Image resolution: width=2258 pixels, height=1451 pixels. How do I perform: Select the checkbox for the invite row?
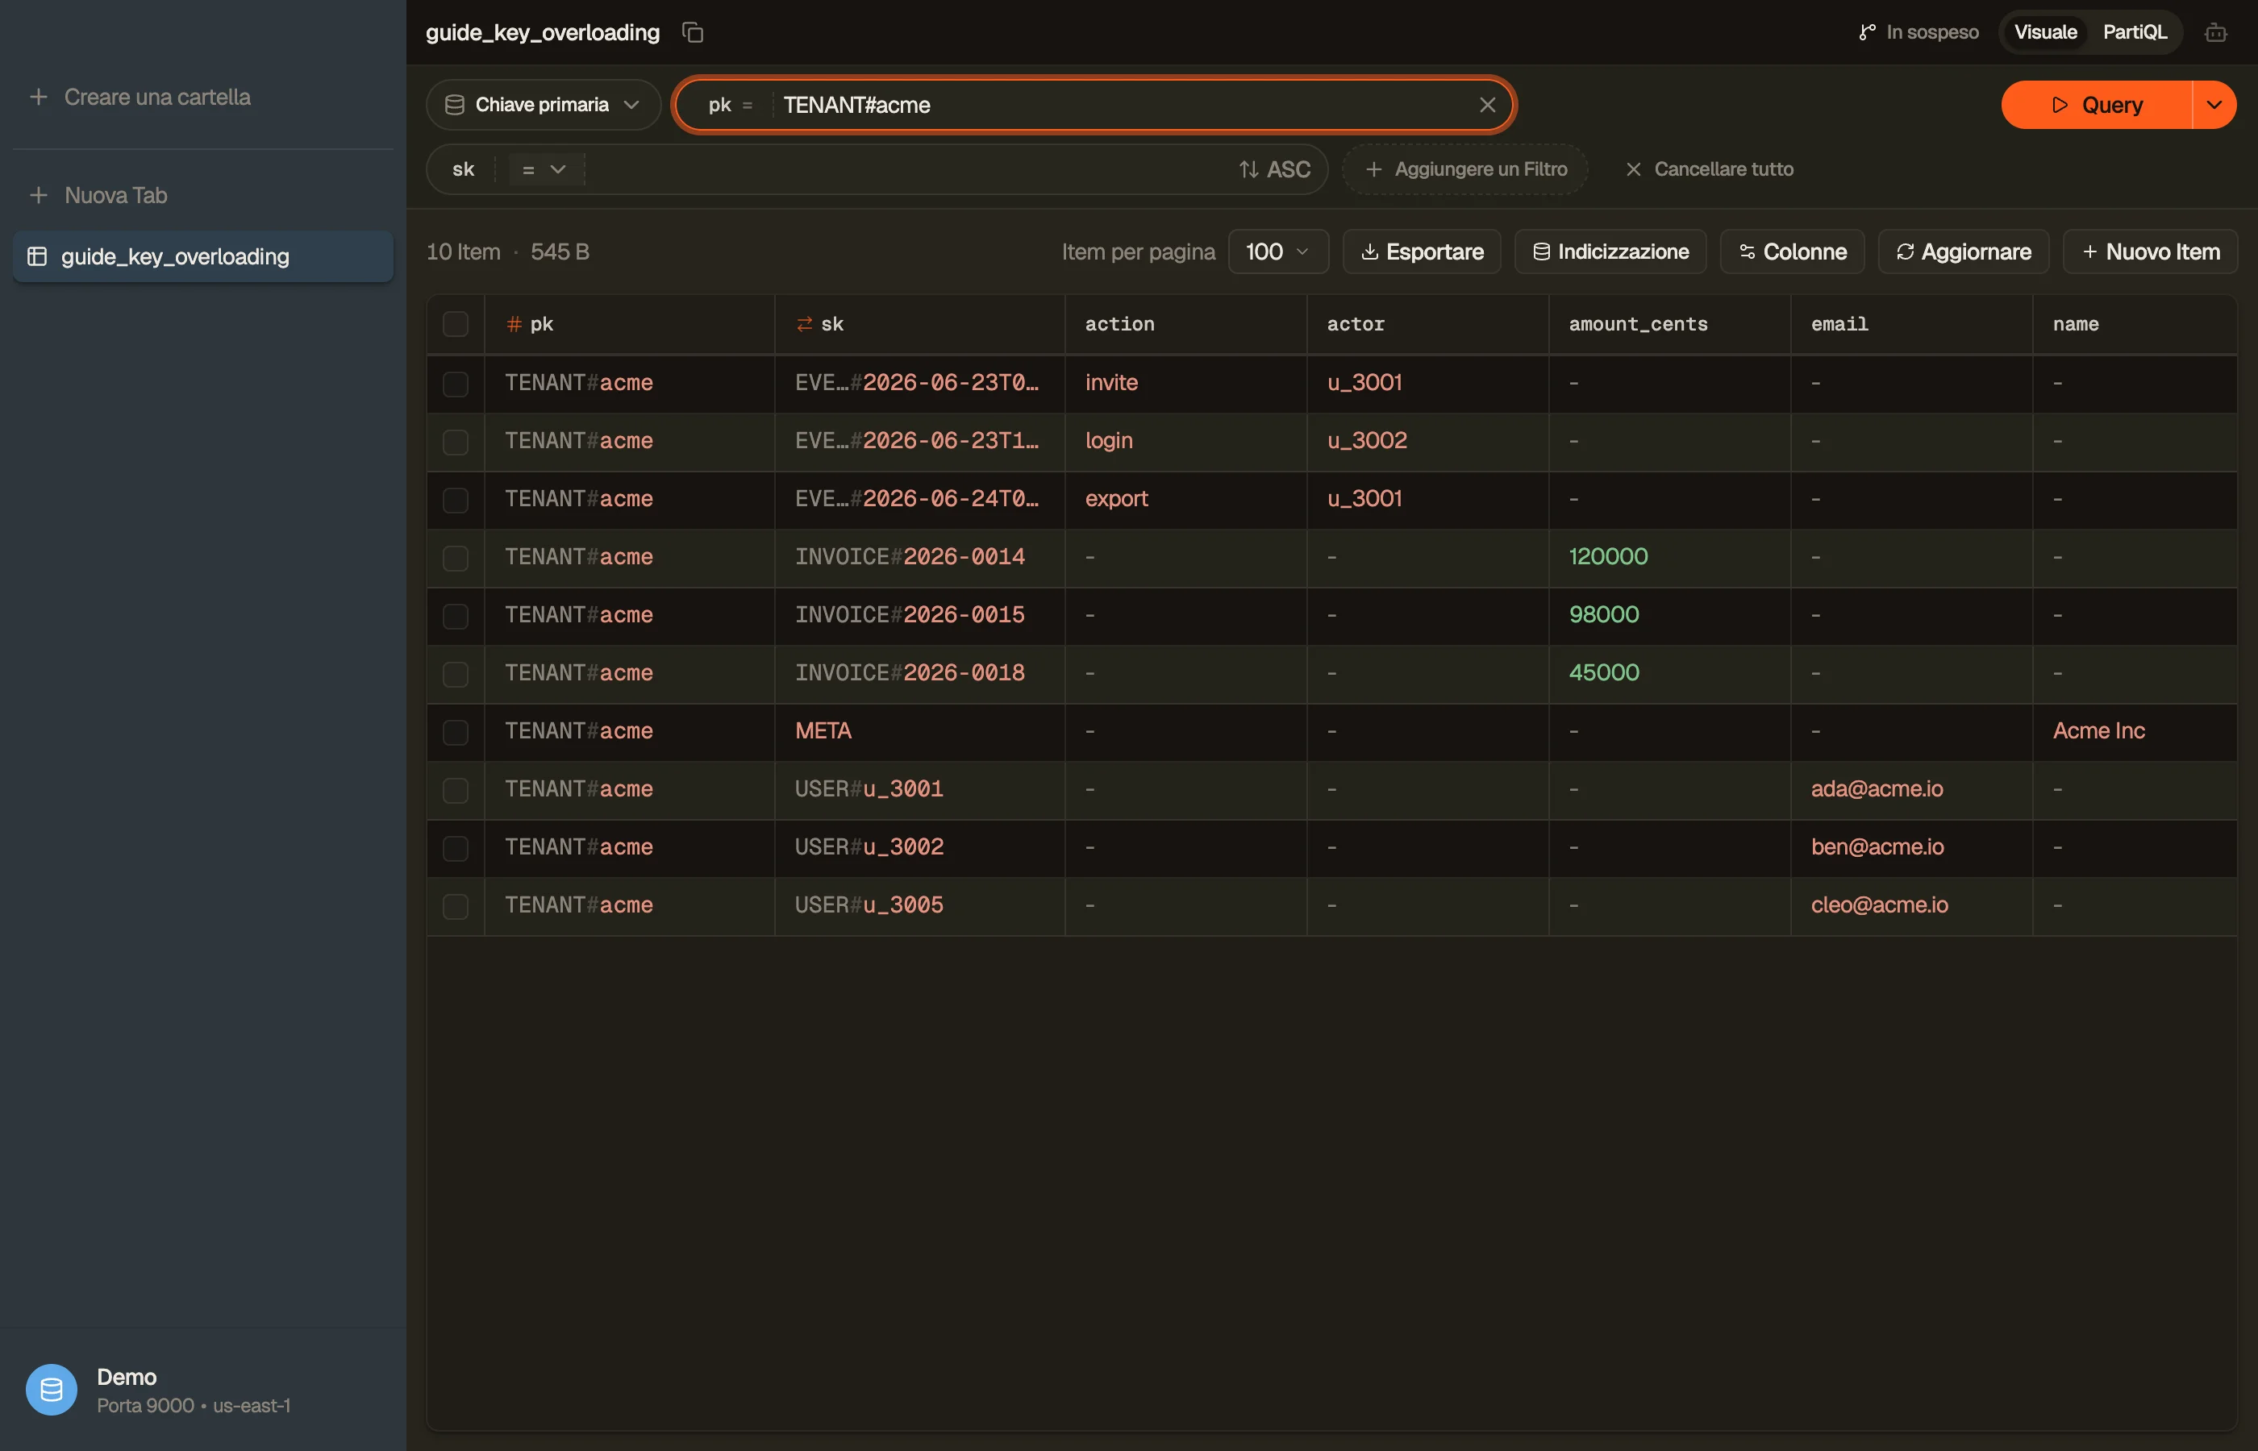[456, 384]
